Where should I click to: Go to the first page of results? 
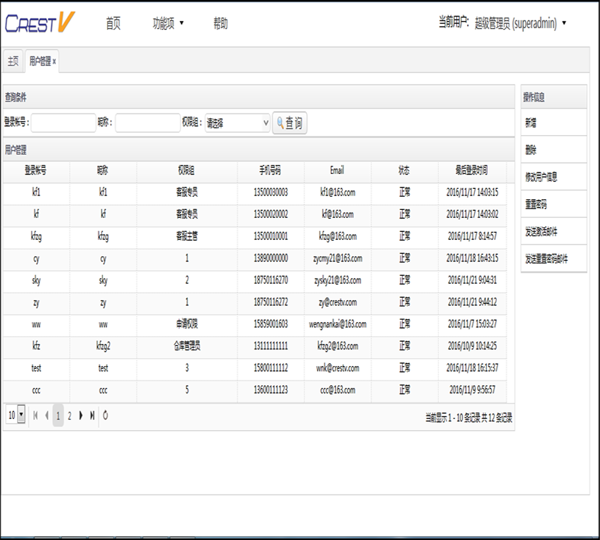(35, 415)
